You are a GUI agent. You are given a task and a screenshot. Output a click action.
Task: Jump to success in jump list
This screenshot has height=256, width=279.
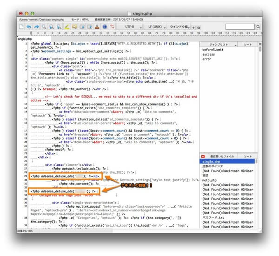[x=208, y=54]
